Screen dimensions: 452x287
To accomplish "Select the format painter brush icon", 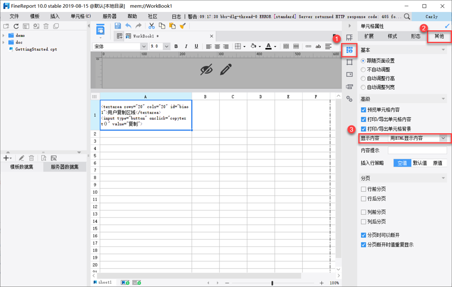I will click(x=182, y=25).
